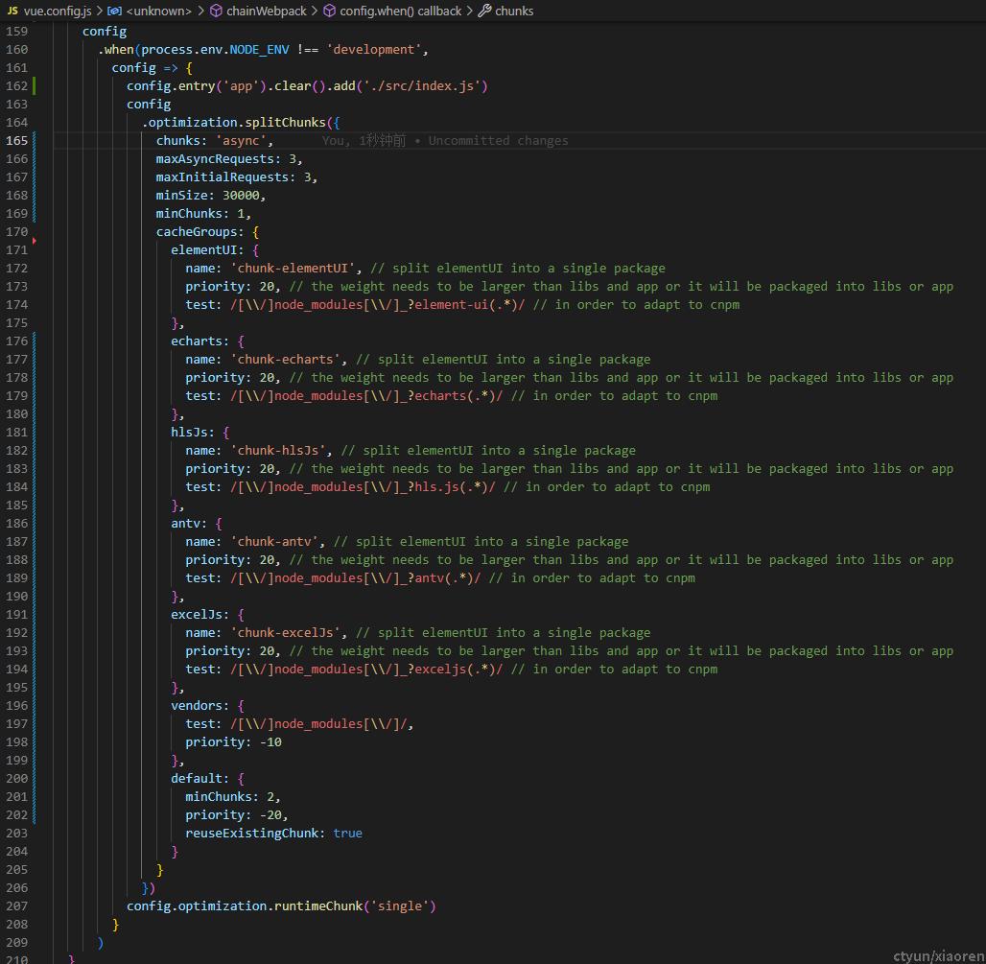
Task: Click the 'development' string on line 160
Action: (373, 49)
